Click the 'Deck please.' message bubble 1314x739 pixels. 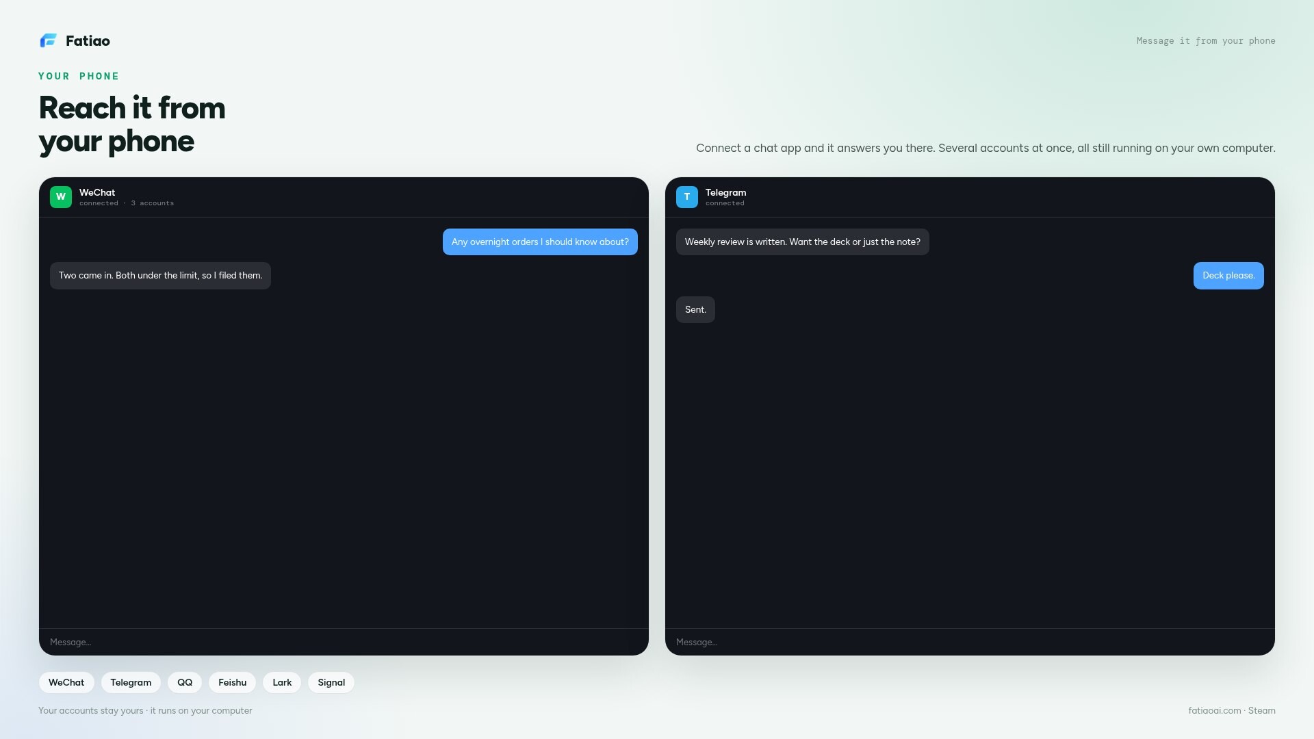[1228, 276]
